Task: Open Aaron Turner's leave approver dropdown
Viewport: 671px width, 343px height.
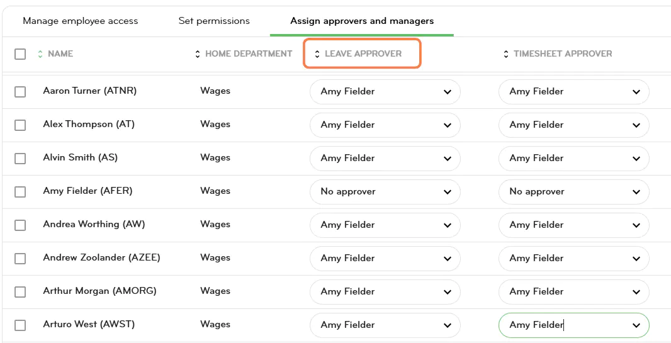Action: [x=385, y=91]
